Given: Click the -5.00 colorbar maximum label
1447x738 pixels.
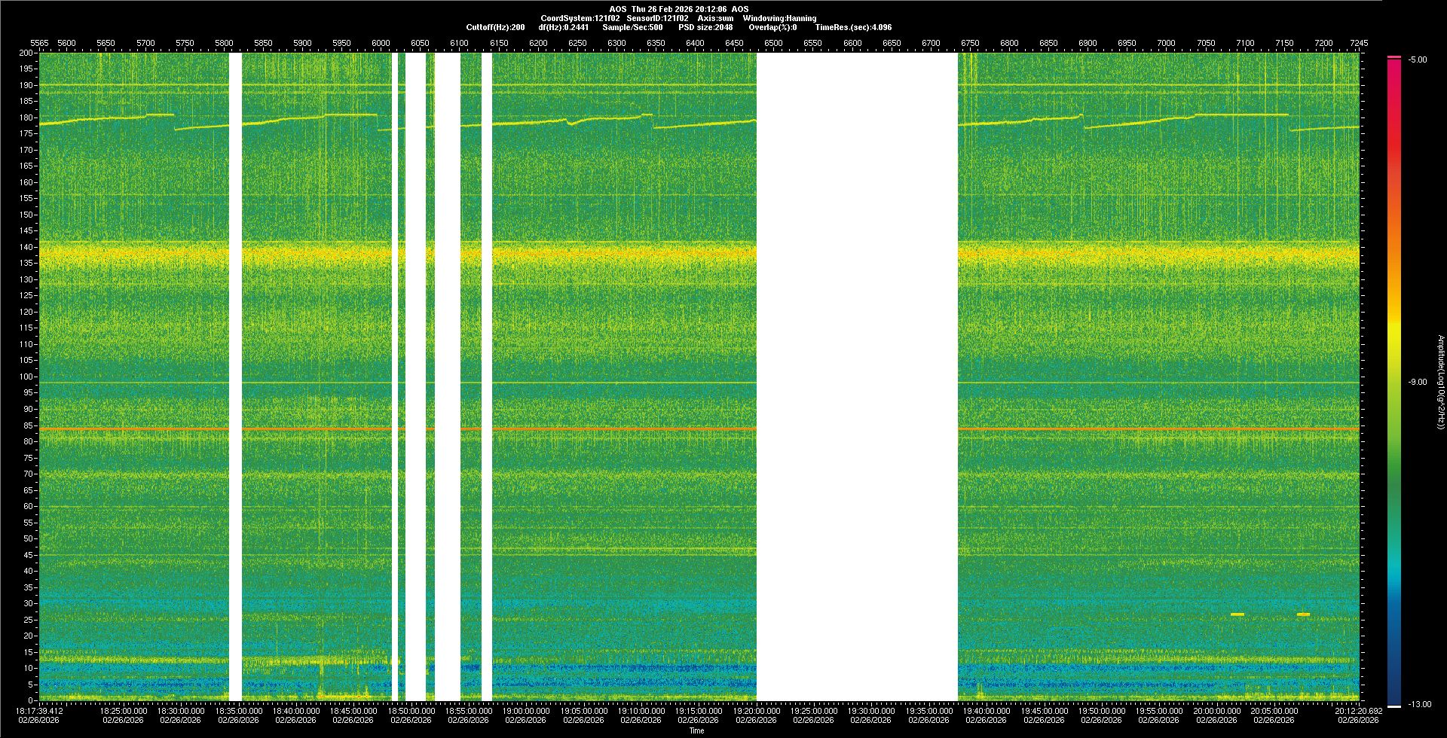Looking at the screenshot, I should 1417,60.
